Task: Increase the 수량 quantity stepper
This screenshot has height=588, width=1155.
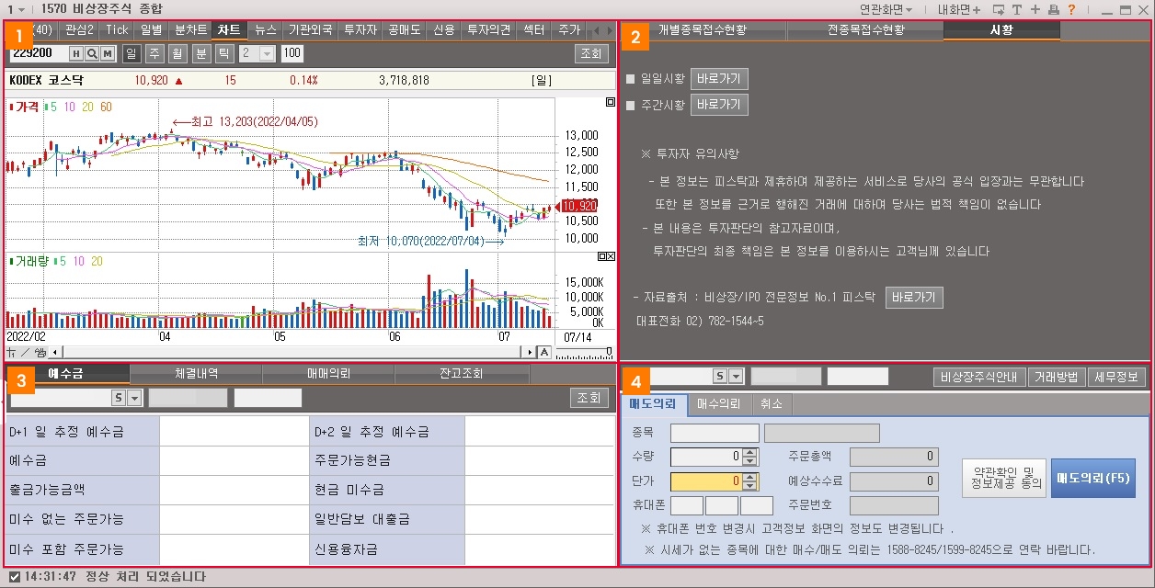Action: (x=750, y=452)
